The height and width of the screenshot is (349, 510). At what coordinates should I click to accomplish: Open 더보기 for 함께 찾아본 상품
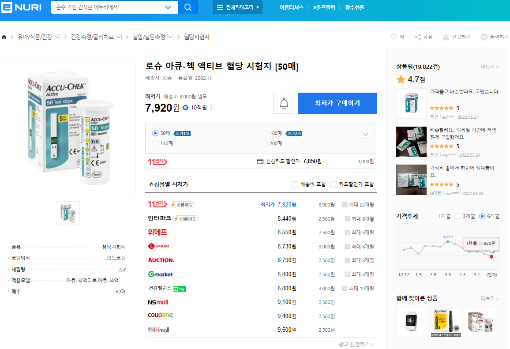click(x=490, y=299)
